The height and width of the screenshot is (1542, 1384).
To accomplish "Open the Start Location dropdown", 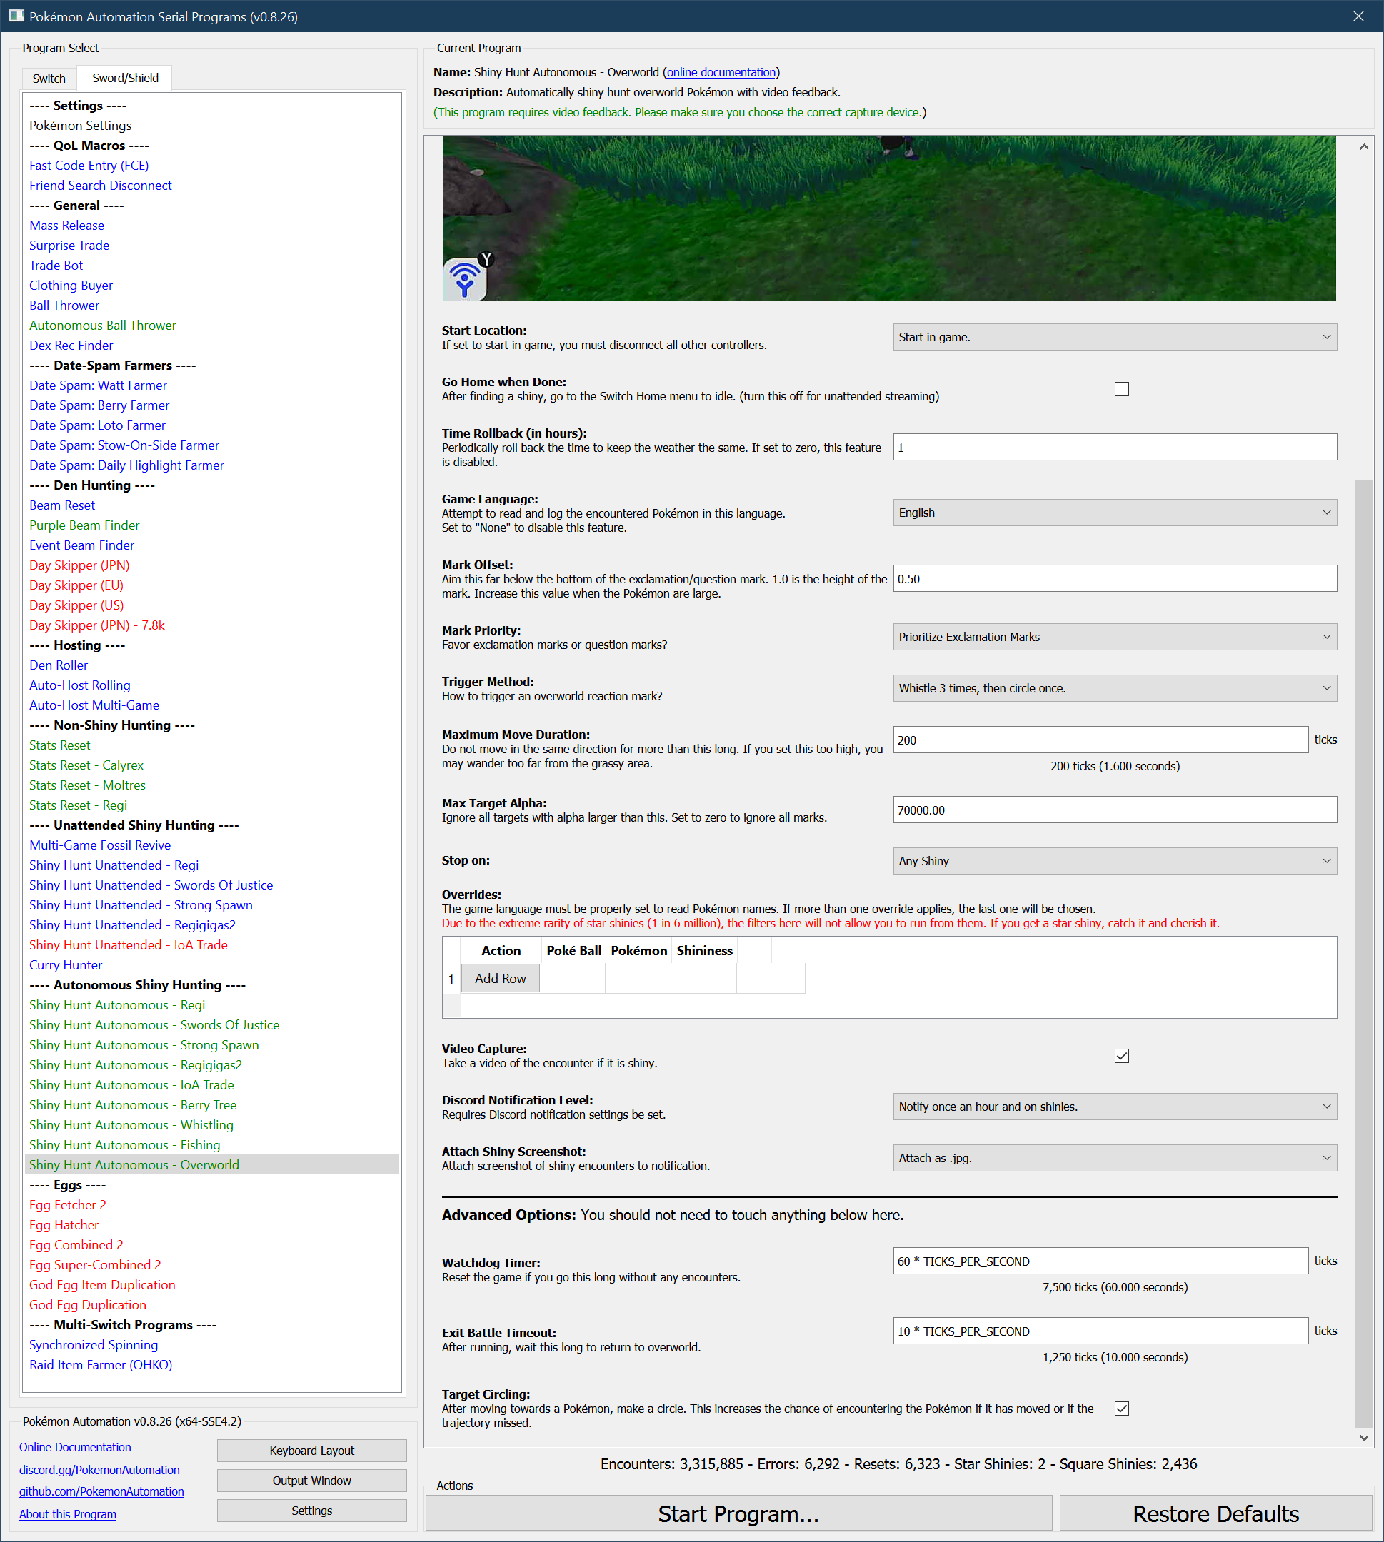I will (1114, 337).
